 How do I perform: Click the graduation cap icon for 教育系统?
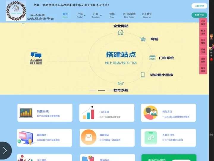(x=120, y=83)
